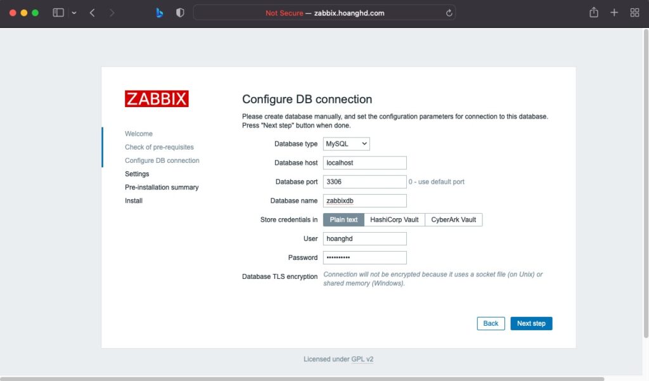The height and width of the screenshot is (381, 649).
Task: Select HashiCorp Vault credentials storage
Action: click(x=394, y=220)
